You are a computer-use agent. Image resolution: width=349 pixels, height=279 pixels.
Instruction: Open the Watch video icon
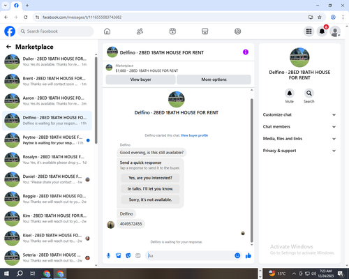click(172, 31)
